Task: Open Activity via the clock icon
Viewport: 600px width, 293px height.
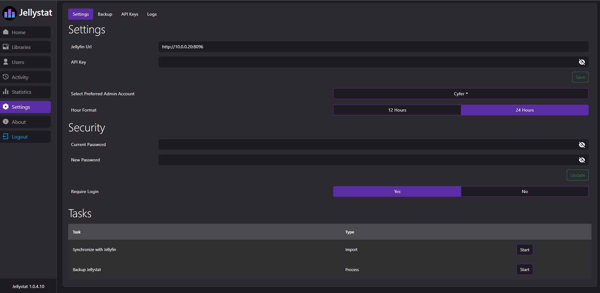Action: pyautogui.click(x=6, y=77)
